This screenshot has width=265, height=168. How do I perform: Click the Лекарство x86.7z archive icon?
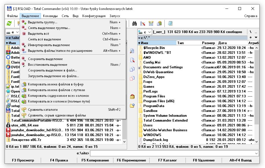pyautogui.click(x=8, y=140)
